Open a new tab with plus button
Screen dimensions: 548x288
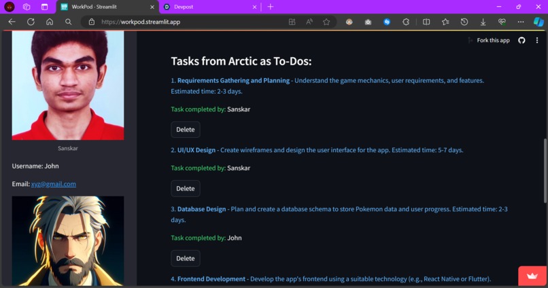[x=271, y=7]
